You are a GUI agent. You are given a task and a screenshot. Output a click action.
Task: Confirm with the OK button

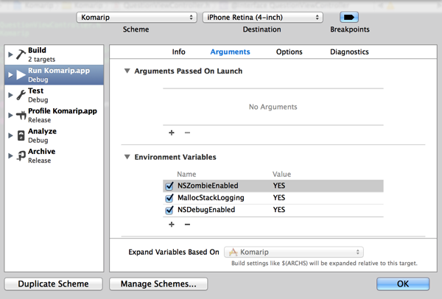pyautogui.click(x=403, y=284)
